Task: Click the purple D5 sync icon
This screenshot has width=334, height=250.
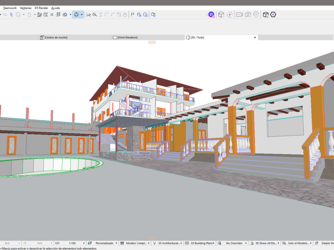Action: (x=211, y=15)
